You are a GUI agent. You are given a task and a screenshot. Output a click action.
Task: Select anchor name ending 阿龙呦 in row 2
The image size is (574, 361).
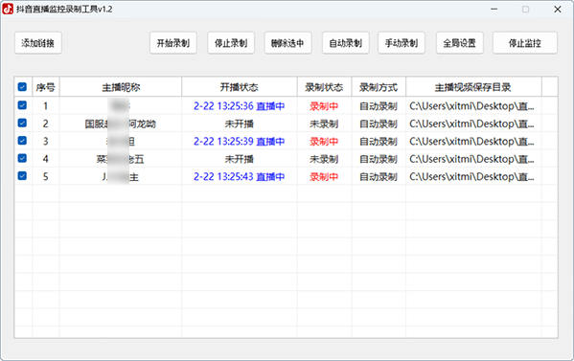click(121, 124)
